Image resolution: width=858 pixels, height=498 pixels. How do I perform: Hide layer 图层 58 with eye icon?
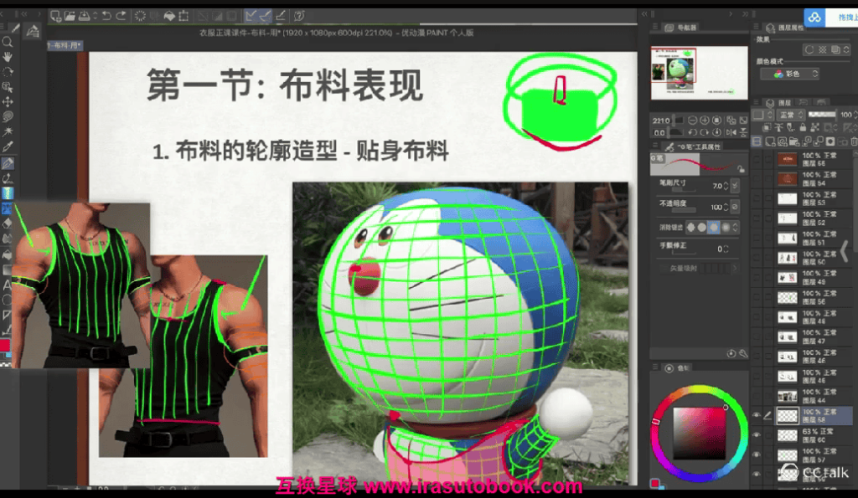click(x=757, y=415)
